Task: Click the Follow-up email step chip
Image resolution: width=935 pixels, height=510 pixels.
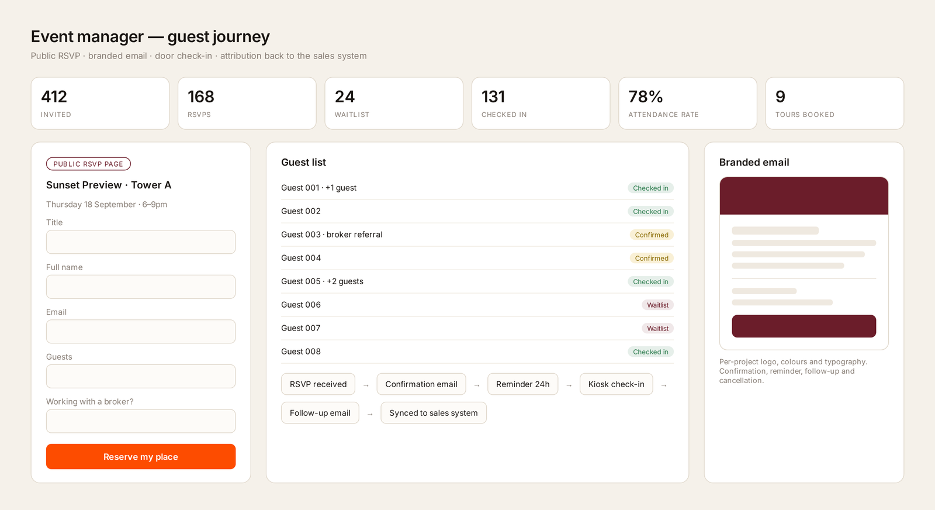Action: click(x=320, y=413)
